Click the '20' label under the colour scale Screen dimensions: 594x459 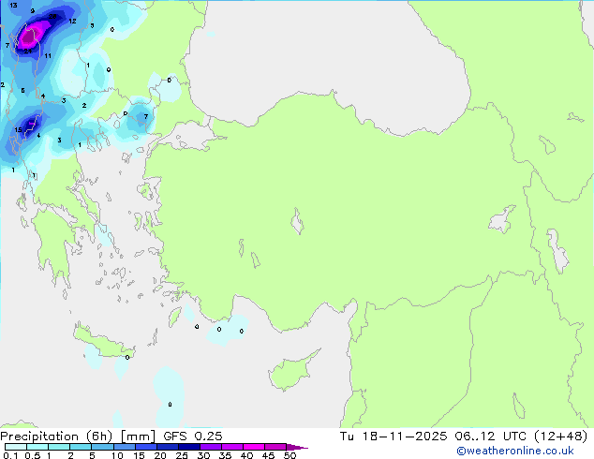click(160, 455)
